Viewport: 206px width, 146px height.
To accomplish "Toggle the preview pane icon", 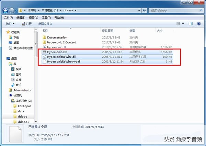I will [191, 24].
